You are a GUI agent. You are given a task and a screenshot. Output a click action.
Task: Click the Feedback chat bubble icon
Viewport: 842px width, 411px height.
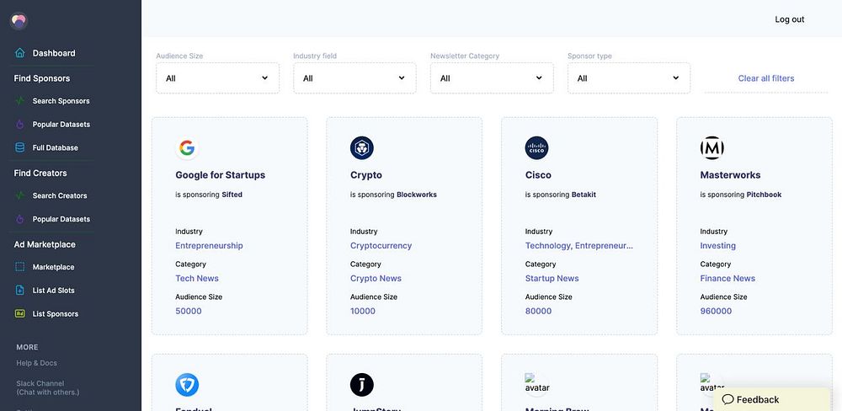(728, 399)
